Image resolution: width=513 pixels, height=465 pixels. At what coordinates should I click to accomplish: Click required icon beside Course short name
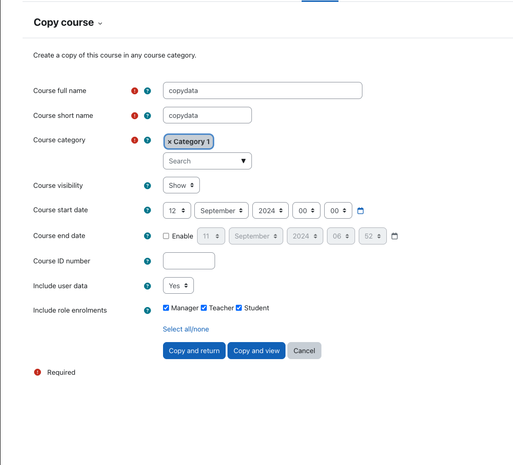coord(134,116)
